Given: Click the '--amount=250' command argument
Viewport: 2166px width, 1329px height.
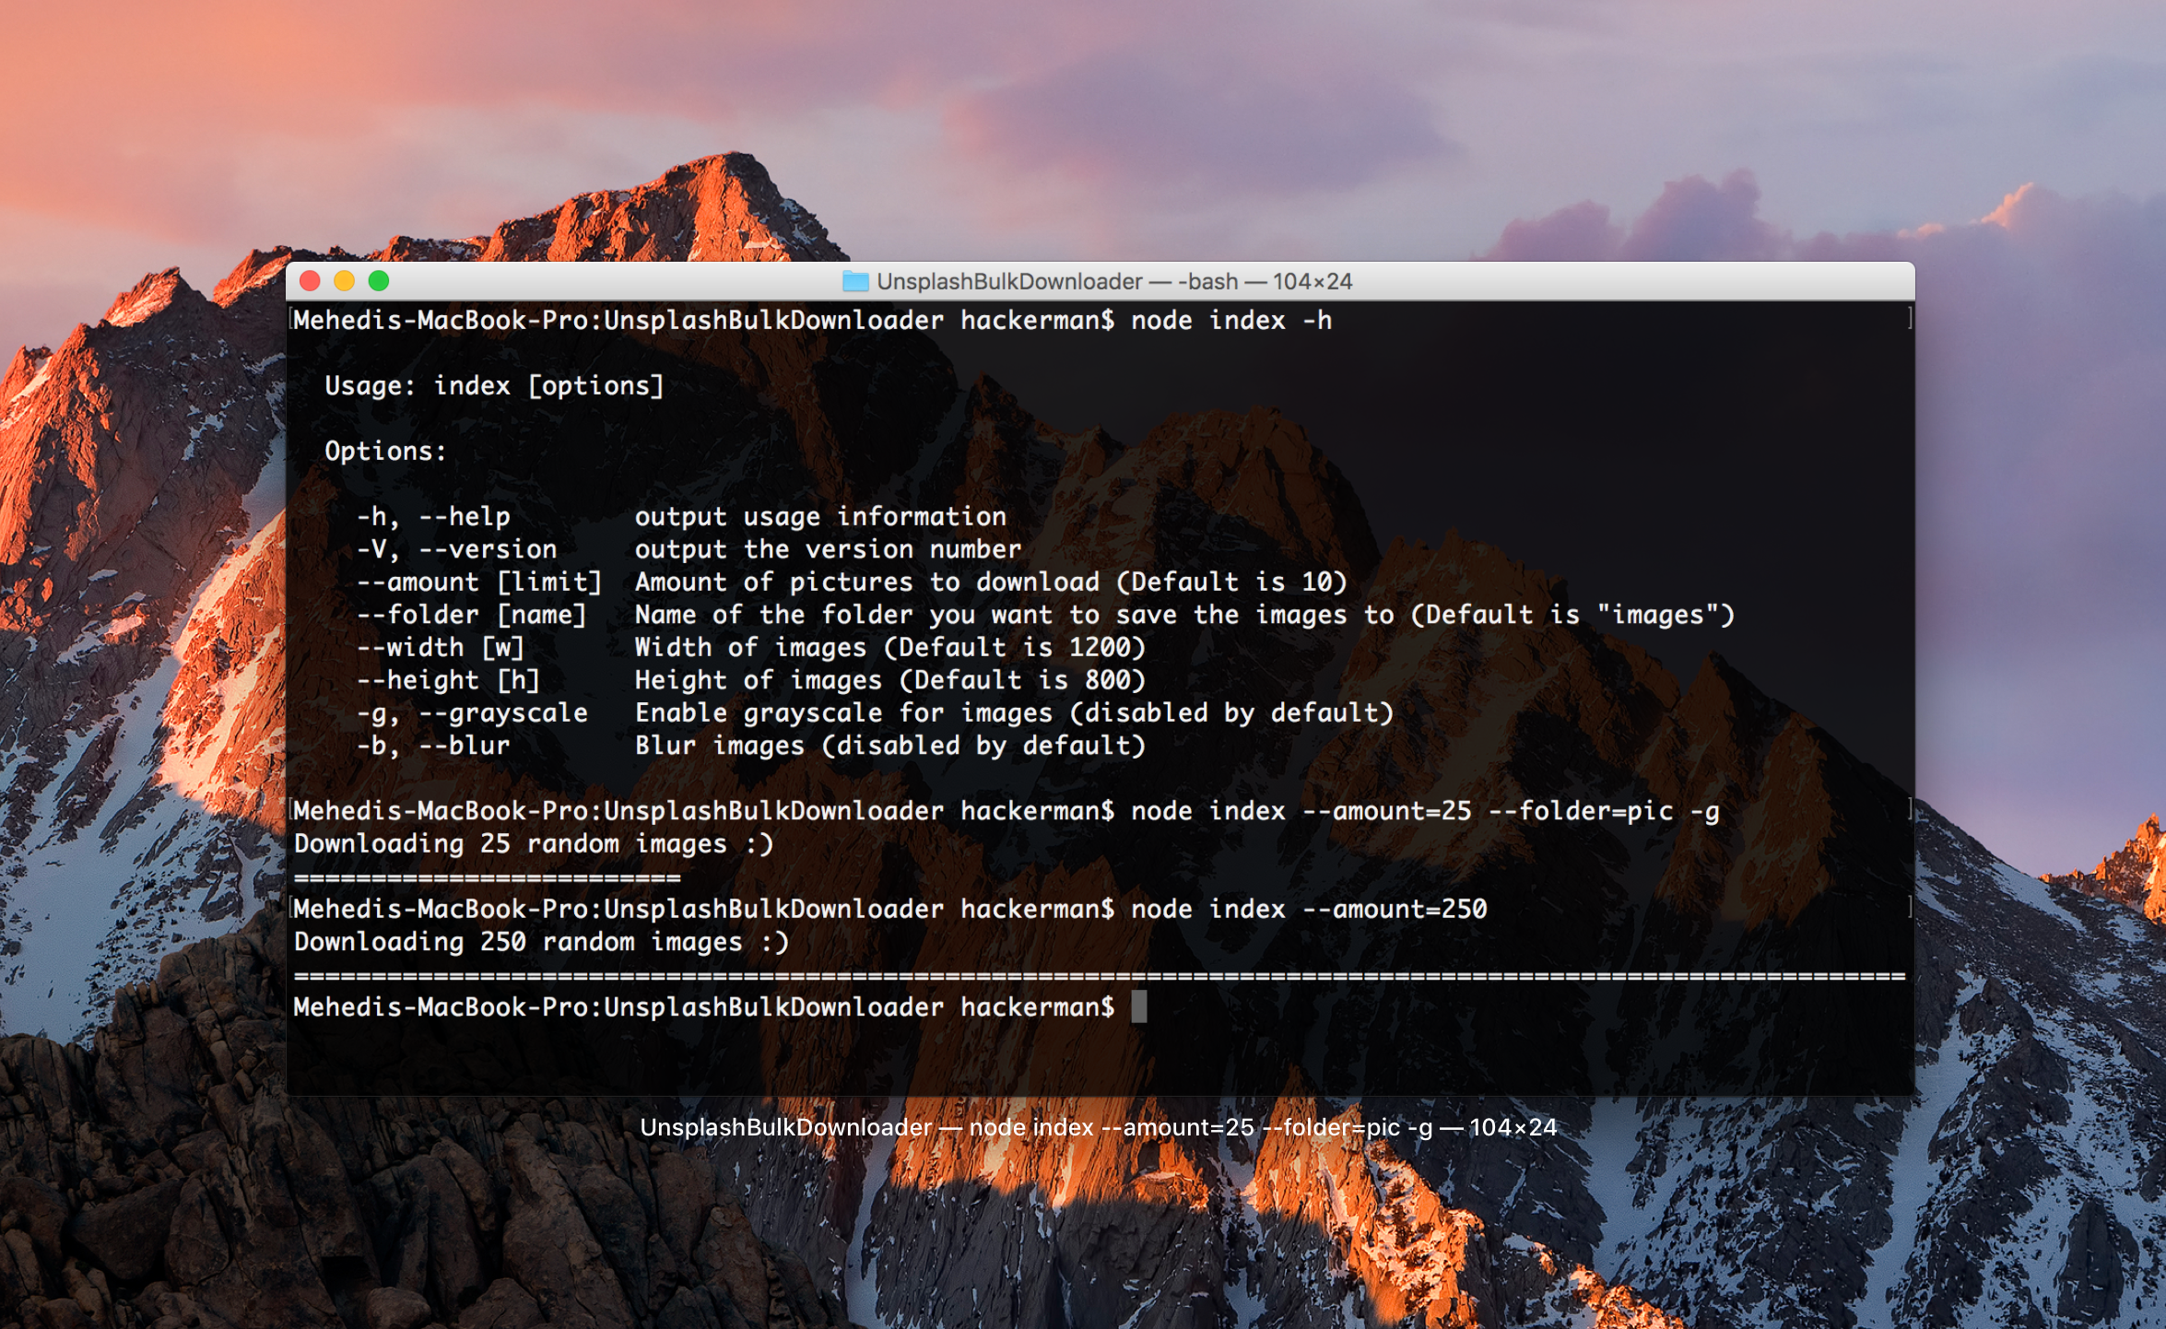Looking at the screenshot, I should click(1394, 910).
